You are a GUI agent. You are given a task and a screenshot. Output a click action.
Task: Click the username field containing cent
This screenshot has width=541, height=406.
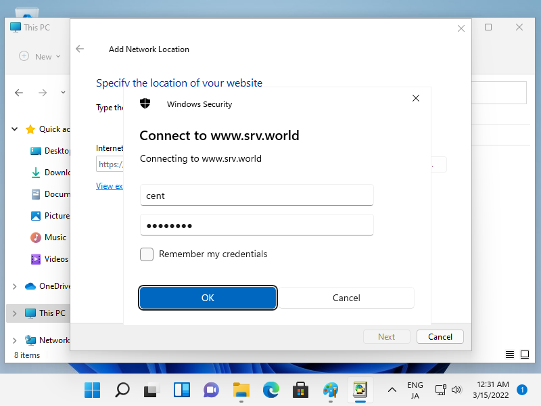click(x=256, y=196)
